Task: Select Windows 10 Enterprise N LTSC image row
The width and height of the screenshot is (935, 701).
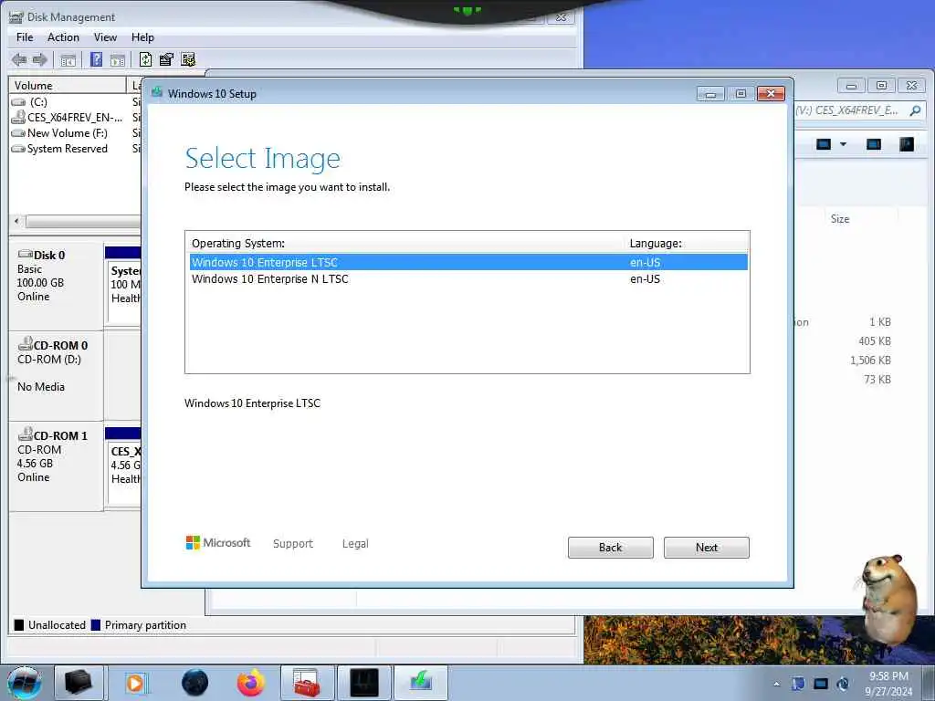Action: [x=468, y=279]
